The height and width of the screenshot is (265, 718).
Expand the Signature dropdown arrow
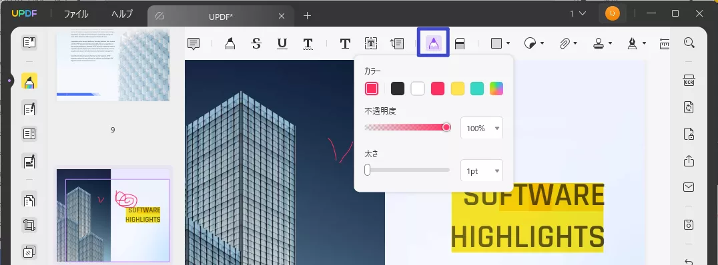pos(645,44)
